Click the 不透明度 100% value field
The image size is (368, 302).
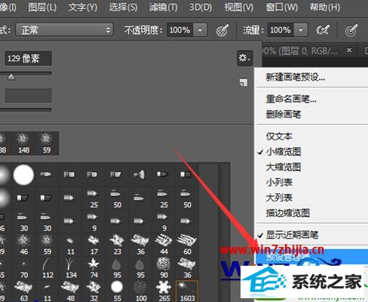tap(180, 30)
